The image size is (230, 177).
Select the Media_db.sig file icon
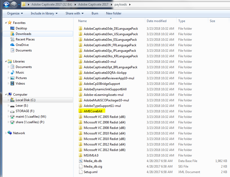click(x=81, y=166)
